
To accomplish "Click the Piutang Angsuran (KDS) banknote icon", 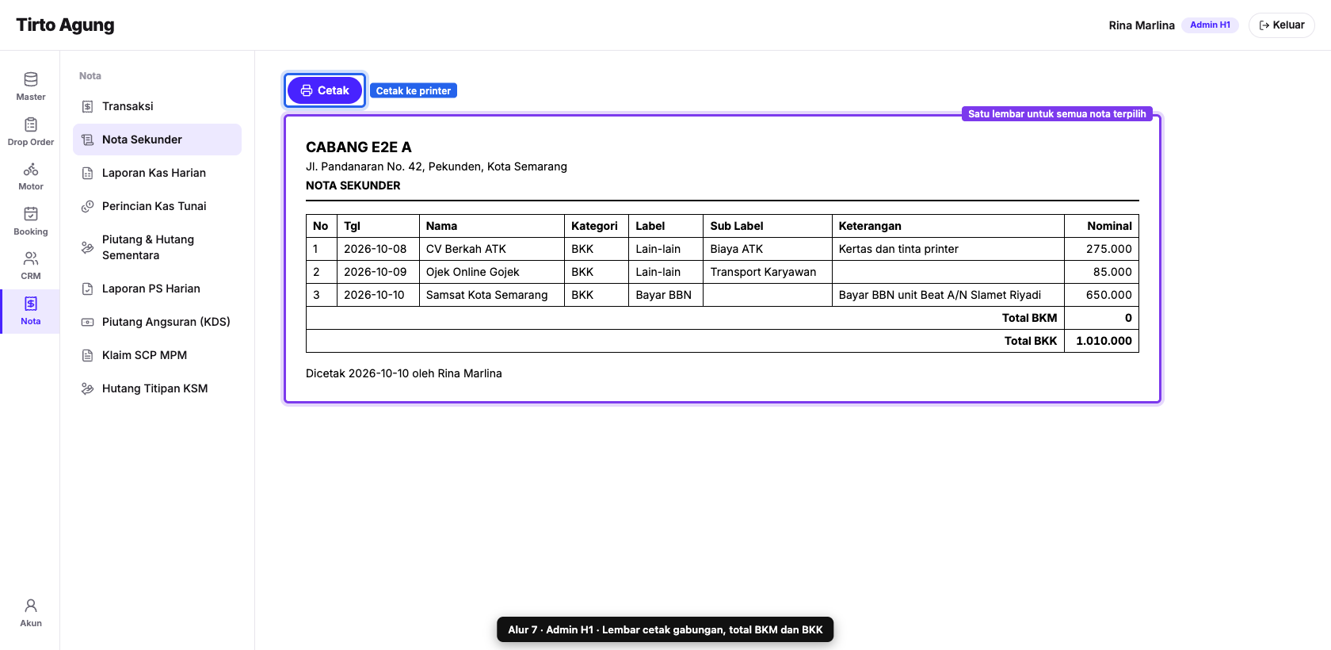I will [88, 322].
